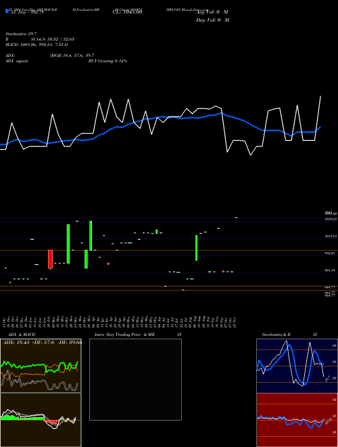Click the 'Avg Vol: 0 M' readout
This screenshot has height=447, width=338.
pyautogui.click(x=213, y=12)
